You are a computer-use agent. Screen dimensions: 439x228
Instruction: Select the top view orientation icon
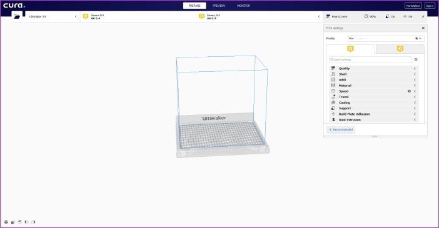(19, 222)
